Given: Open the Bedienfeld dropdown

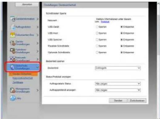Looking at the screenshot, I should pyautogui.click(x=118, y=68).
